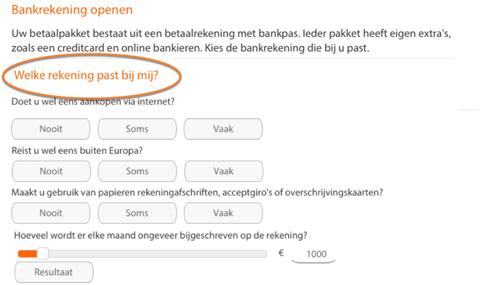This screenshot has height=285, width=482.
Task: Click the "Reist u wel eens buiten Europa?" question
Action: coord(81,150)
